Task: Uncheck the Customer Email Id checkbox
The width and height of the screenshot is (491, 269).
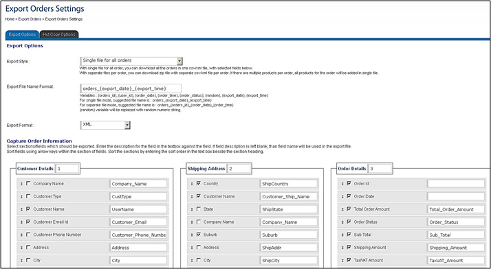Action: pyautogui.click(x=28, y=222)
